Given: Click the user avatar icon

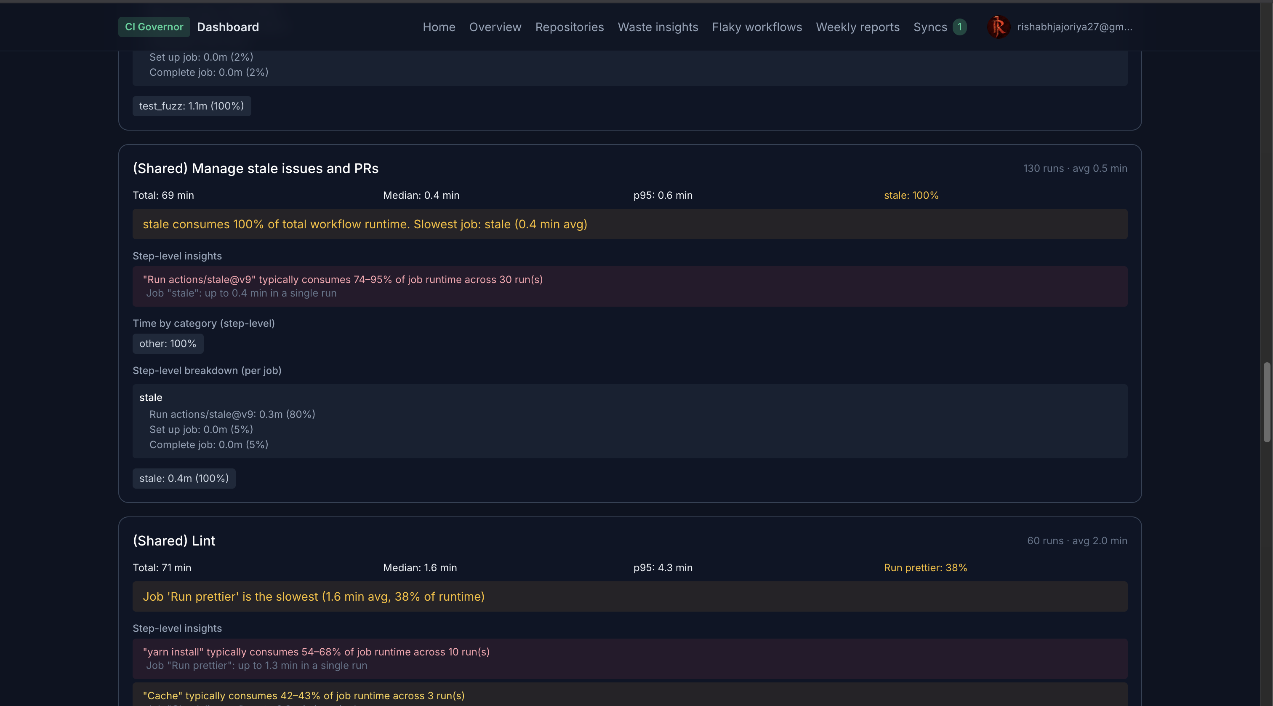Looking at the screenshot, I should 998,27.
